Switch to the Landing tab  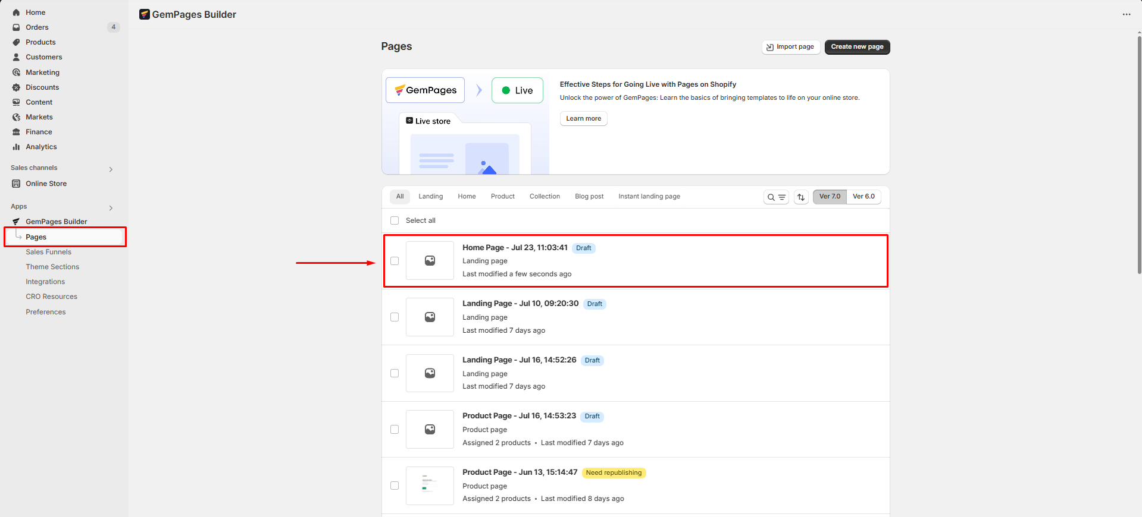click(x=430, y=197)
